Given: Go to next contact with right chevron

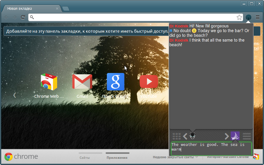Looking at the screenshot, I should click(x=226, y=136).
